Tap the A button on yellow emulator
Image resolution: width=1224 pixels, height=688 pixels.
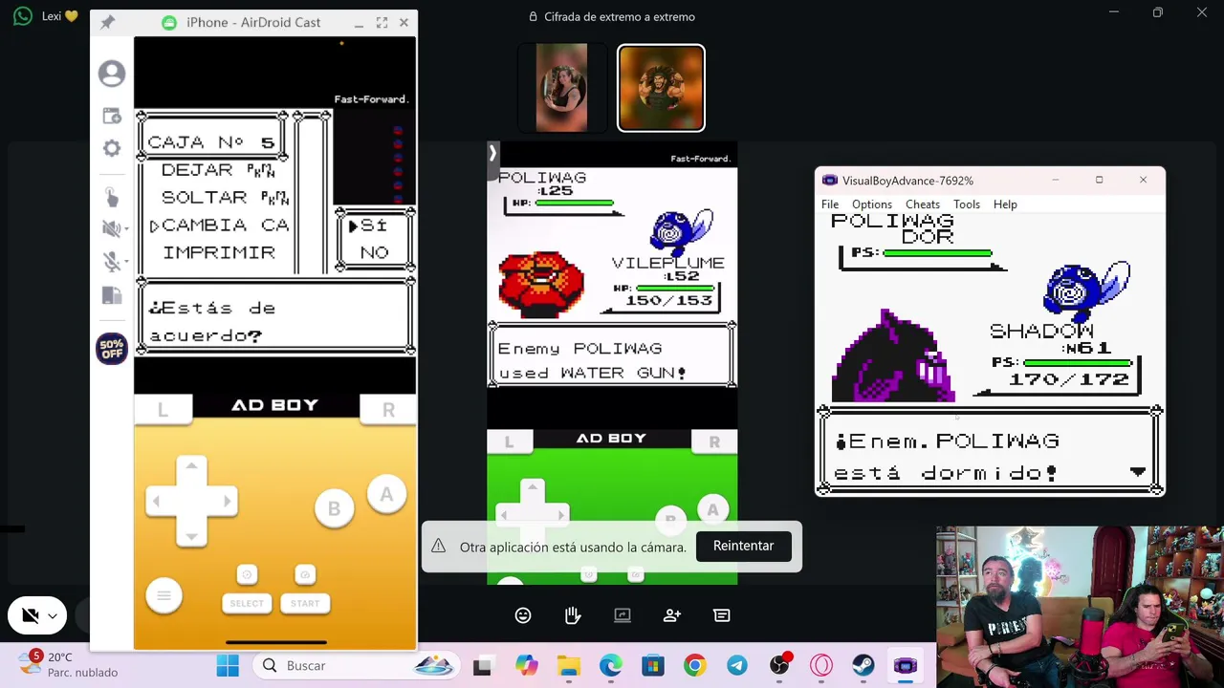point(386,495)
